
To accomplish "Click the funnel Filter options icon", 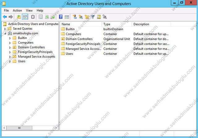I will 93,17.
